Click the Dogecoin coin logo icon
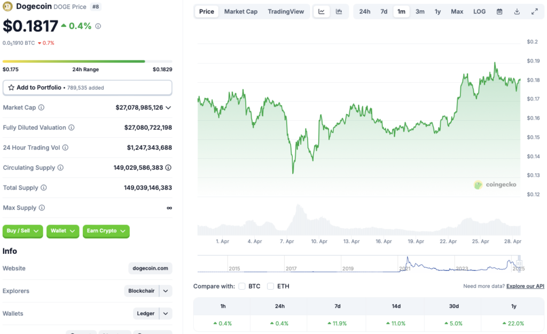This screenshot has height=334, width=547. point(7,6)
